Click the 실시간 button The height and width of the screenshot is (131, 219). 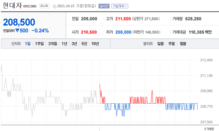tap(104, 6)
